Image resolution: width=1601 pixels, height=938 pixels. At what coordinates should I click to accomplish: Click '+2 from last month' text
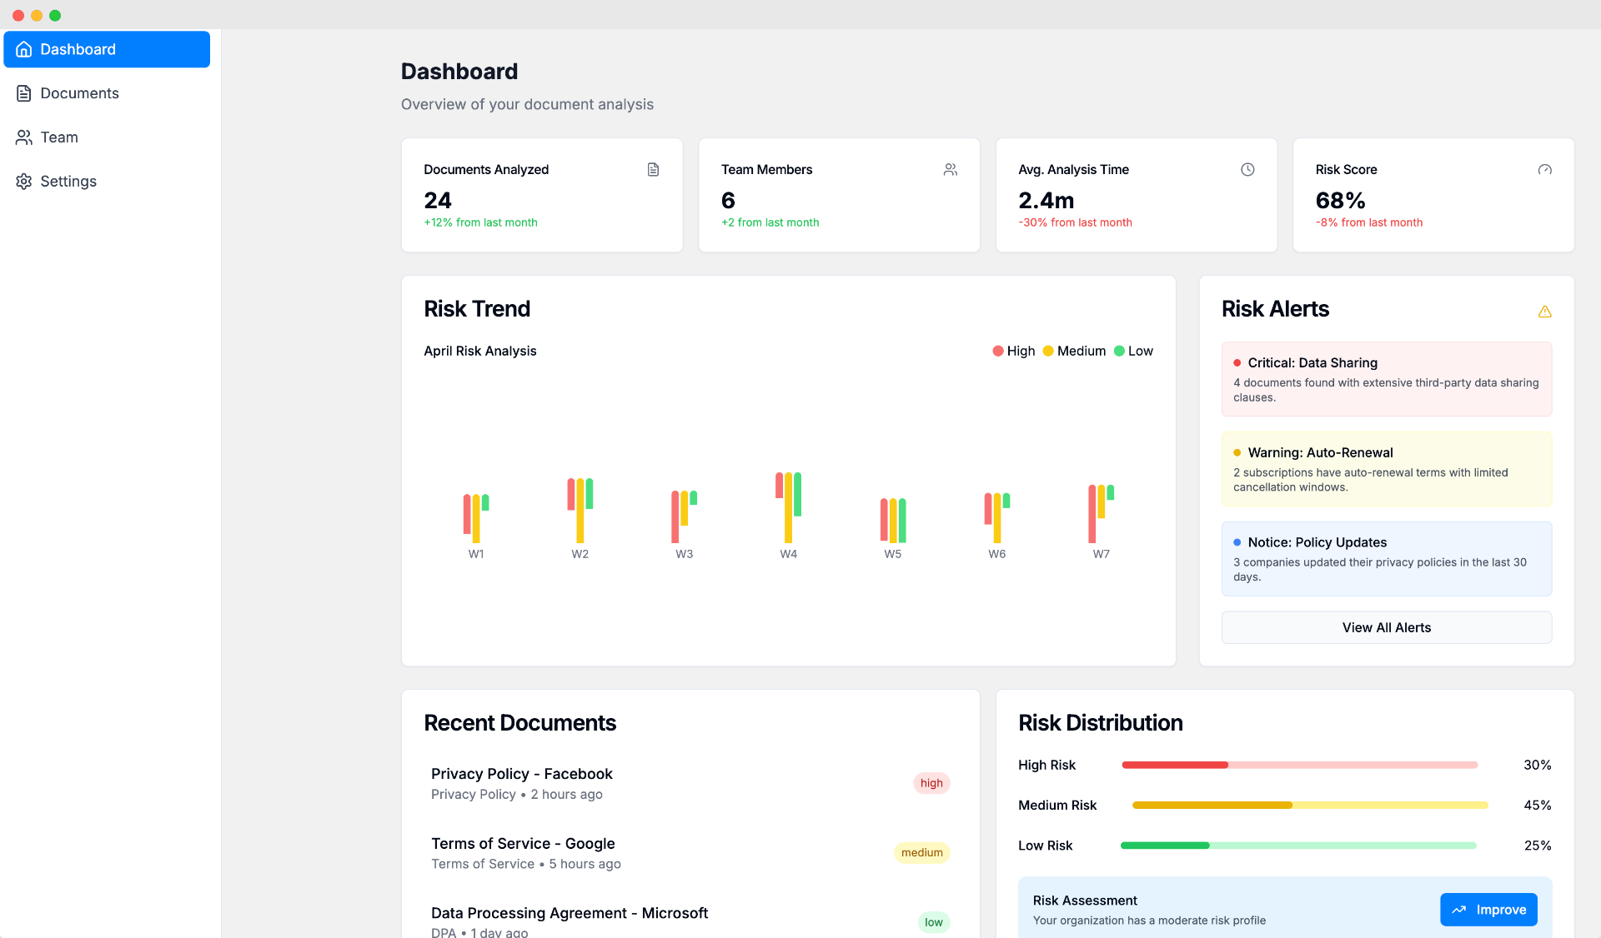pyautogui.click(x=770, y=222)
